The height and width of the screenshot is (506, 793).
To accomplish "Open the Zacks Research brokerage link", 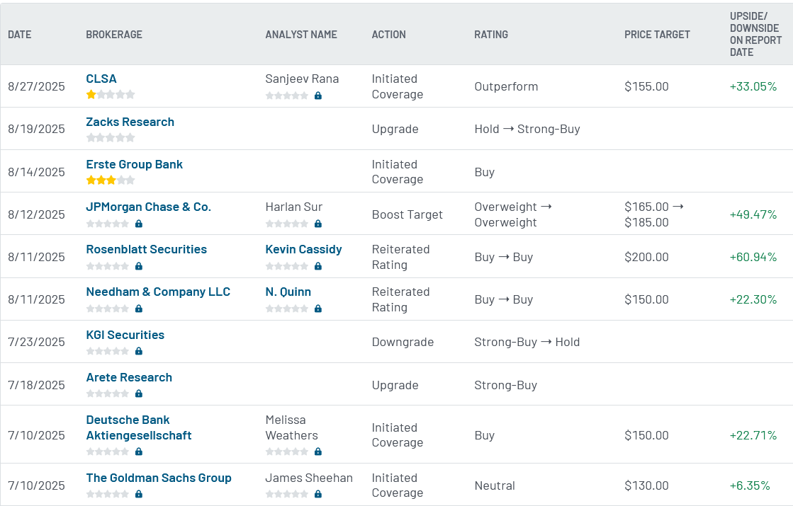I will (130, 122).
